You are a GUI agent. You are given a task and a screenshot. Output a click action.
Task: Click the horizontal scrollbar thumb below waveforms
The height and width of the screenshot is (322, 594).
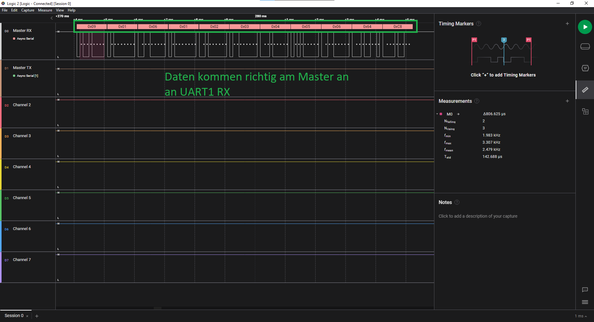click(157, 308)
